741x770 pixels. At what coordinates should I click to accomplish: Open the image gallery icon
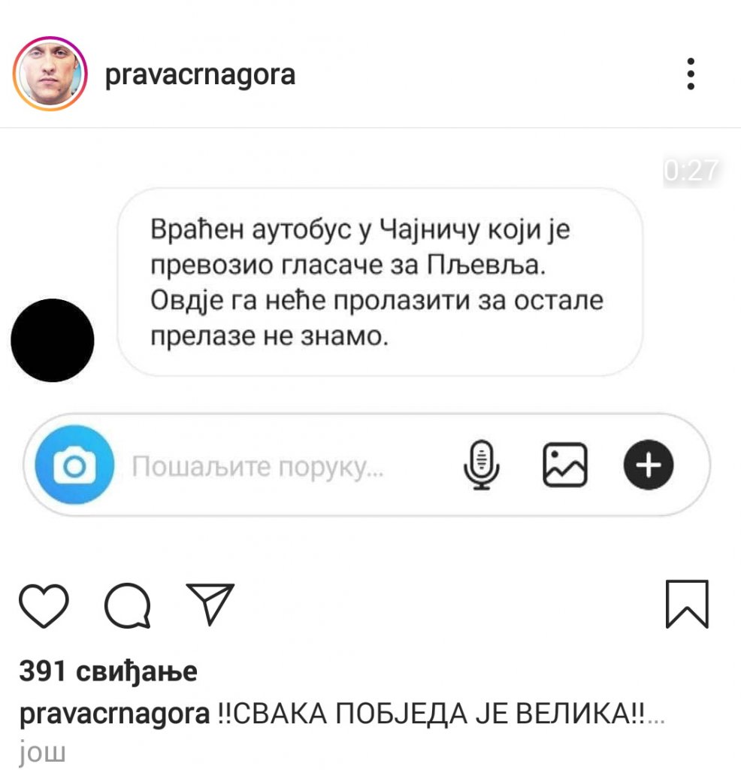(565, 465)
